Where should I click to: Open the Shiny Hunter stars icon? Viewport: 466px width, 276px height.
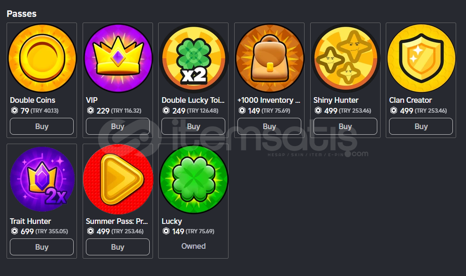coord(345,58)
